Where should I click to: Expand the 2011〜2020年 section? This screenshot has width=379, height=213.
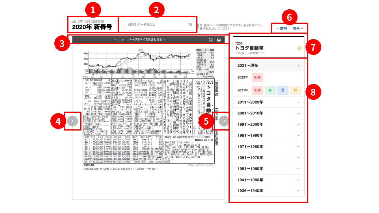pyautogui.click(x=268, y=102)
